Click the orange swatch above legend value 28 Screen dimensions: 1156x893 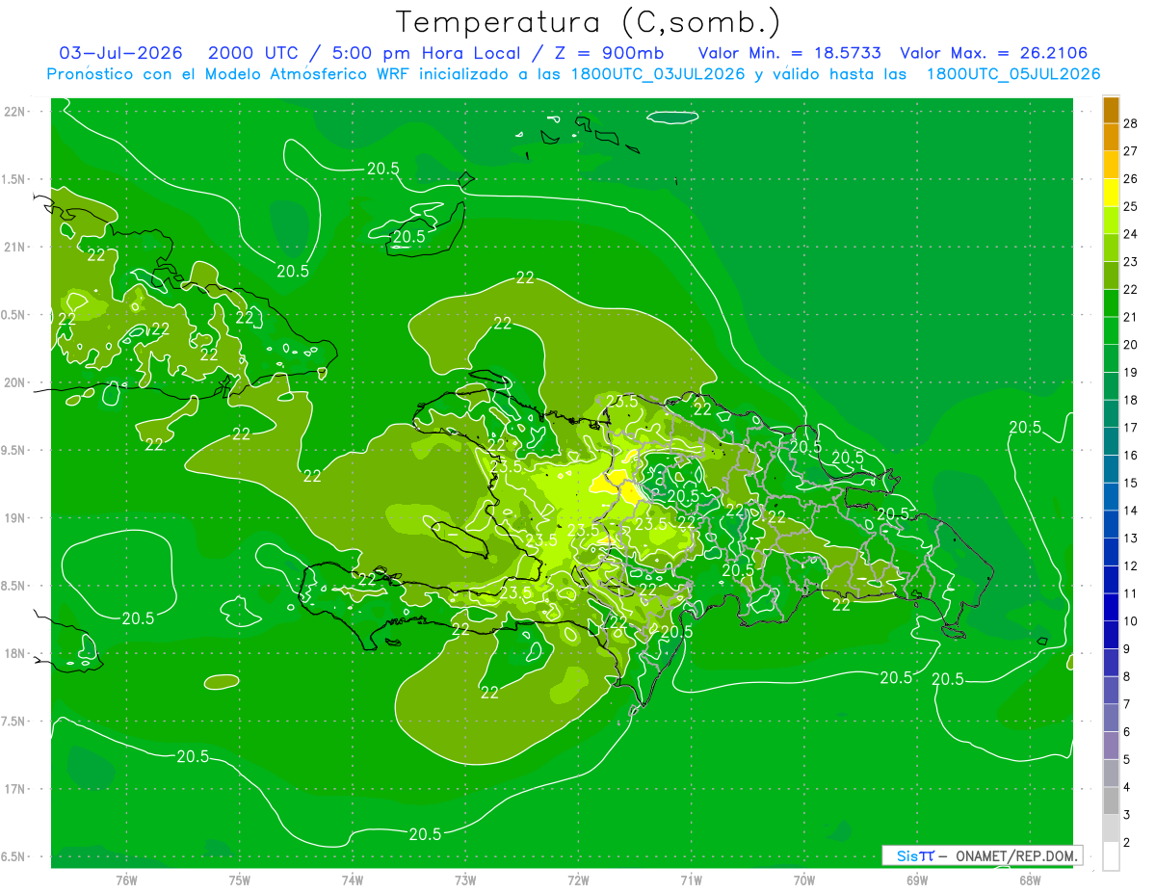pyautogui.click(x=1111, y=110)
